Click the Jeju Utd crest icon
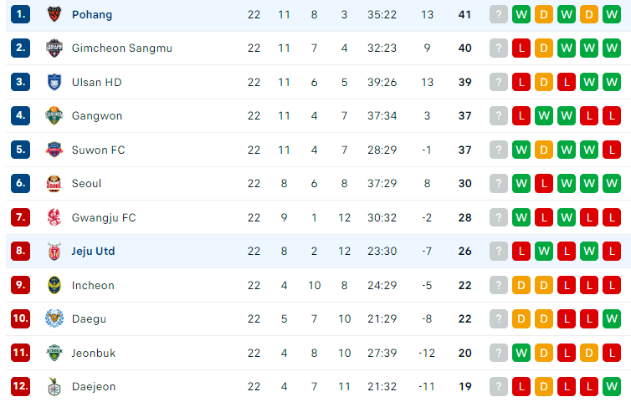Viewport: 631px width, 402px height. [54, 252]
